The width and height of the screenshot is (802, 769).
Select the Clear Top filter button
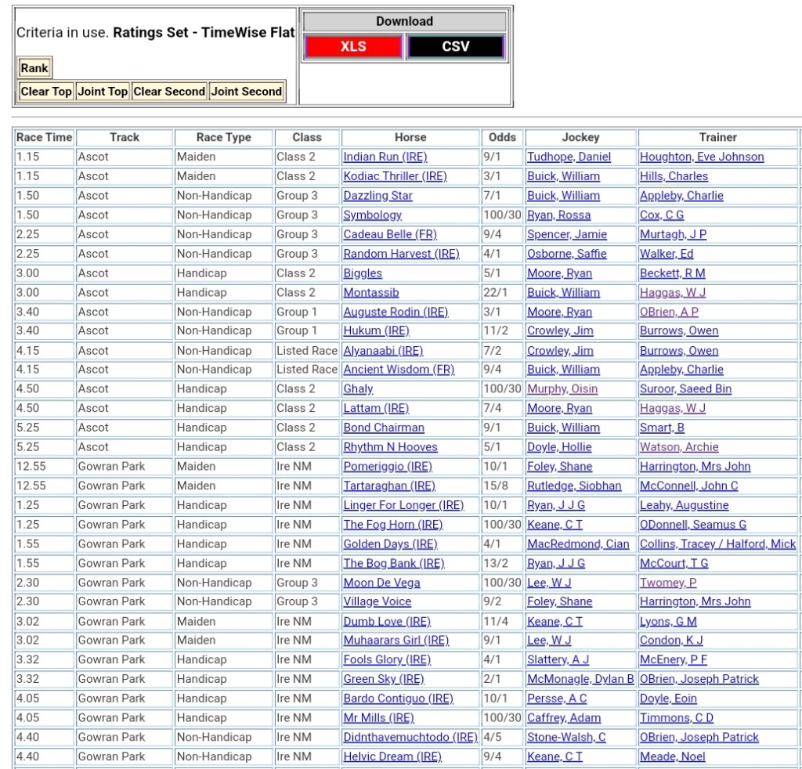[46, 92]
